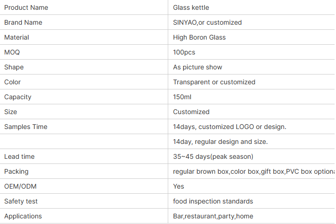
Task: Select the As picture show text
Action: tap(198, 67)
